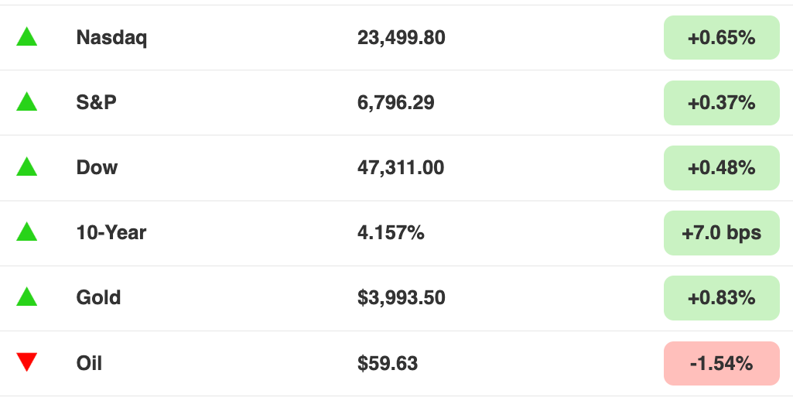Select the 10-Year yield label
The width and height of the screenshot is (793, 401).
tap(111, 232)
